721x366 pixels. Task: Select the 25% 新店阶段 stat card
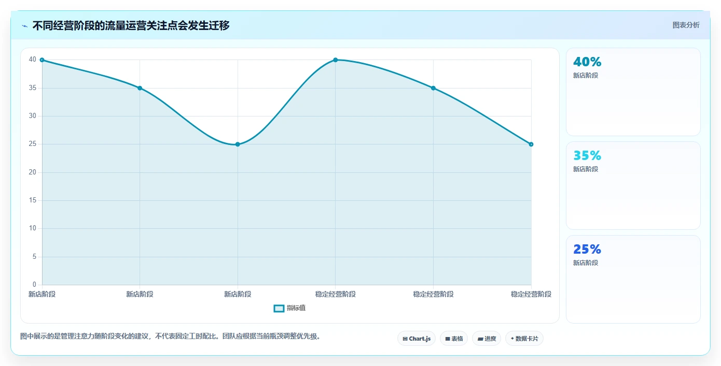point(633,279)
